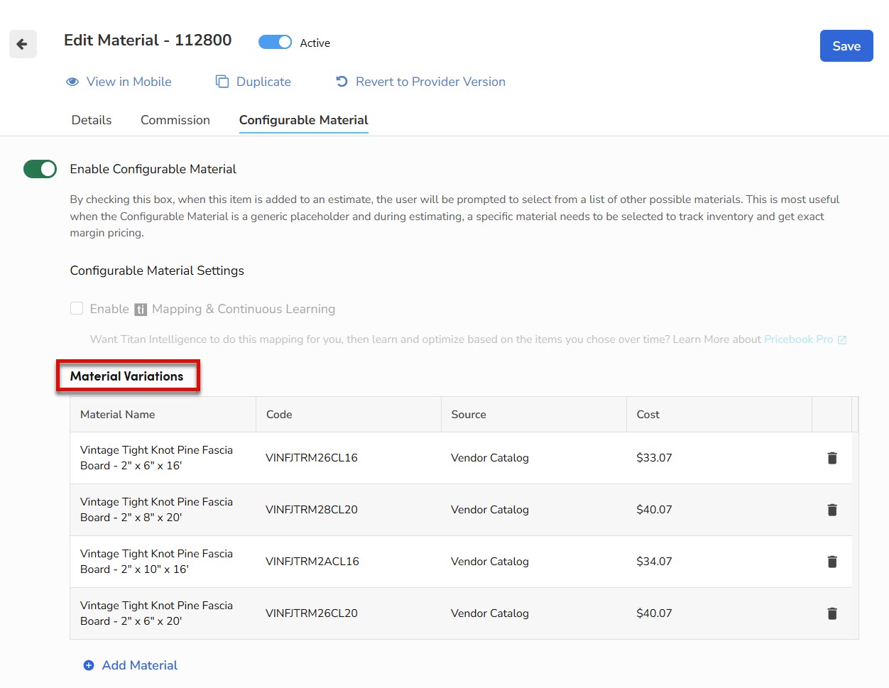The width and height of the screenshot is (889, 688).
Task: Follow the Pricebook Pro link
Action: 798,339
